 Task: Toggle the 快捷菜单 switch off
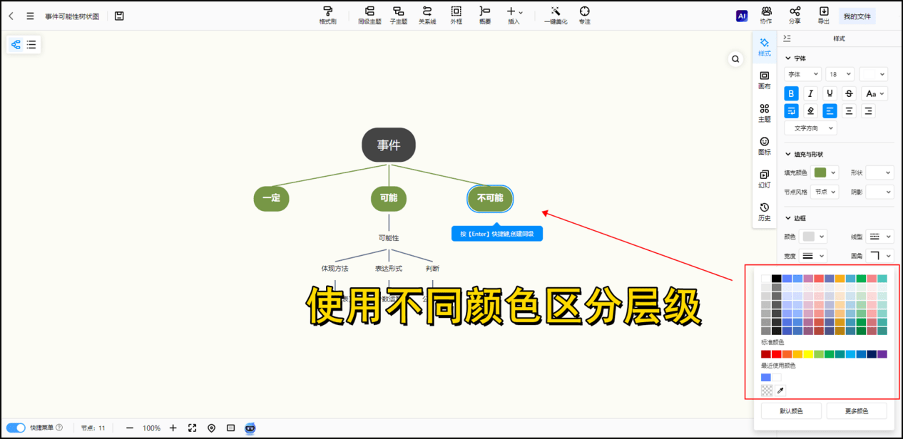16,428
